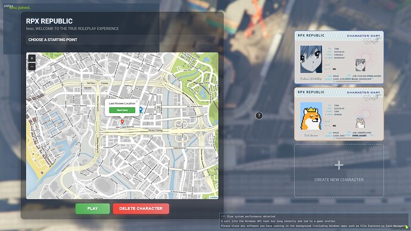Click the CREATE NEW CHARACTER label
The width and height of the screenshot is (411, 231).
(x=339, y=180)
